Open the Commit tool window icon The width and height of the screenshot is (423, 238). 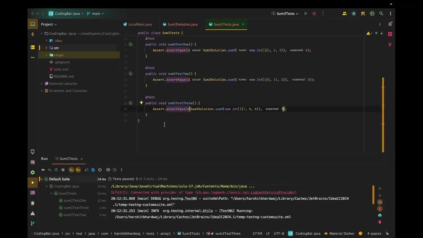[32, 34]
